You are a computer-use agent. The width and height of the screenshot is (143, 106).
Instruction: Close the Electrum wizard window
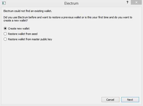tap(136, 2)
